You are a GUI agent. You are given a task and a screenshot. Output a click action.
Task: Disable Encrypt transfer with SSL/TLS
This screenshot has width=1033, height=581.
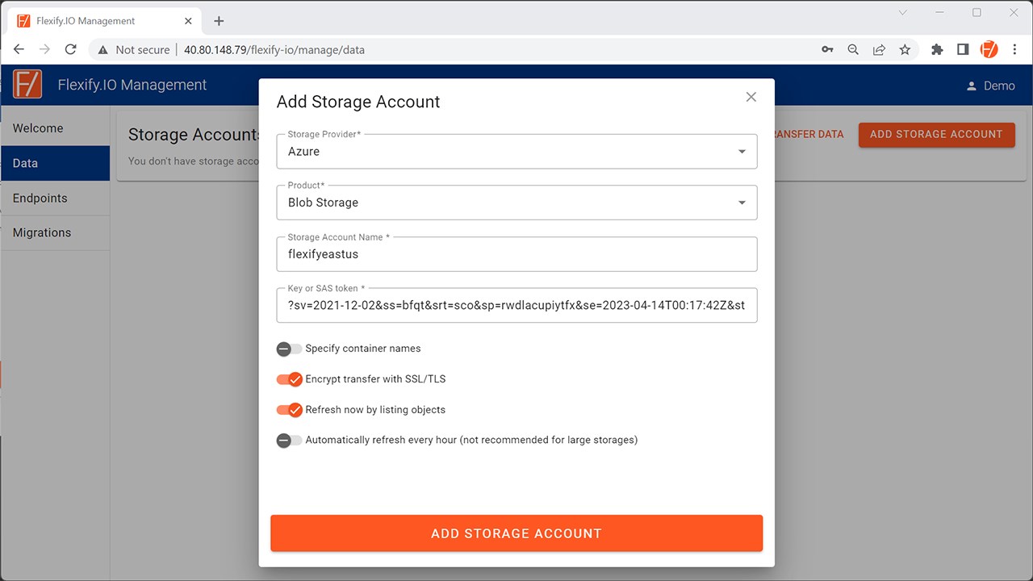click(289, 379)
